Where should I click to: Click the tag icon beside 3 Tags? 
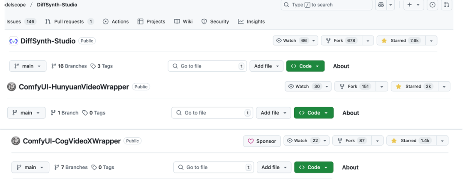click(x=93, y=66)
